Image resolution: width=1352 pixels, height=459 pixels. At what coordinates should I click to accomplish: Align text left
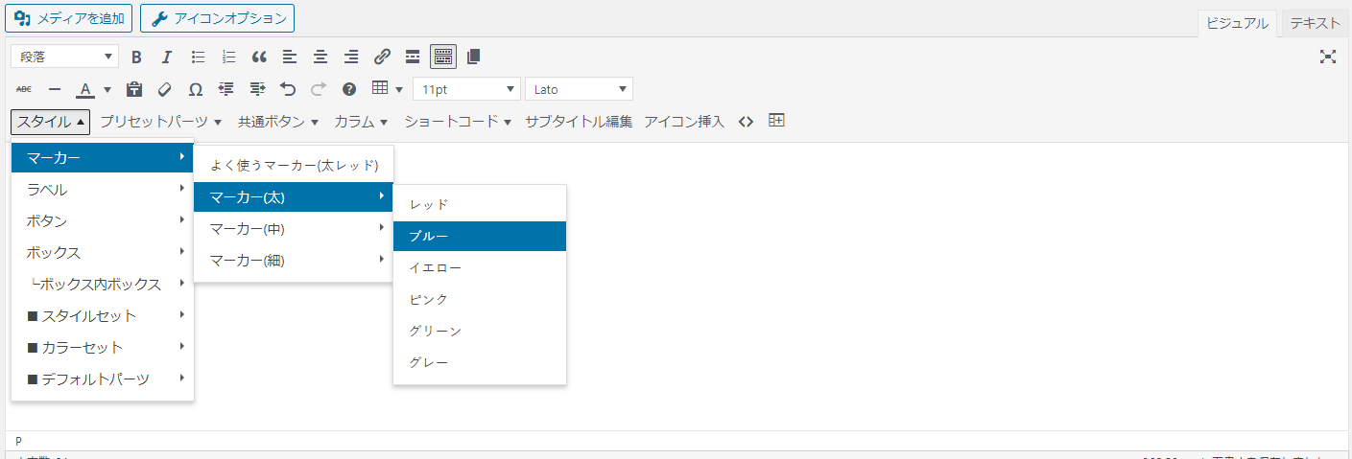[290, 57]
